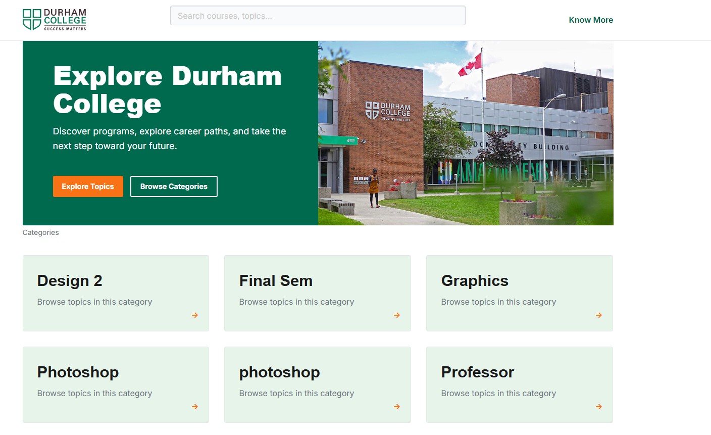Click the arrow in lowercase photoshop card

tap(397, 407)
